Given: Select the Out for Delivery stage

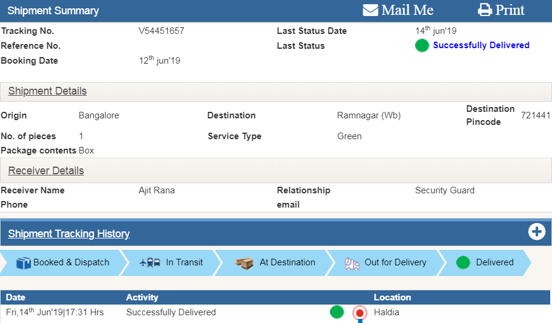Looking at the screenshot, I should pos(395,262).
